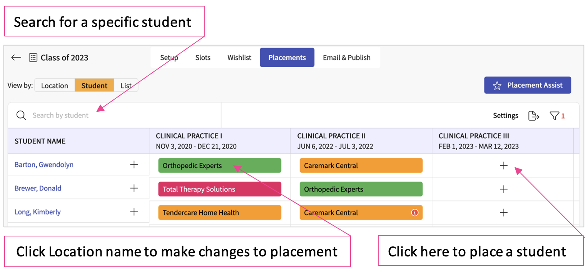The image size is (588, 271).
Task: Open the Email & Publish tab
Action: point(347,58)
